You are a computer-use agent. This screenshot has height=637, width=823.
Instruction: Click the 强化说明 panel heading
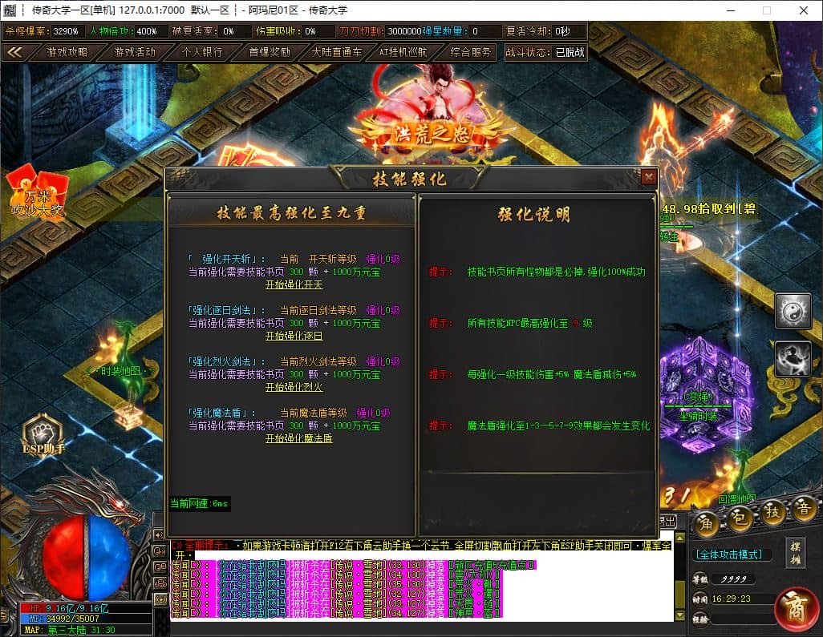(534, 215)
